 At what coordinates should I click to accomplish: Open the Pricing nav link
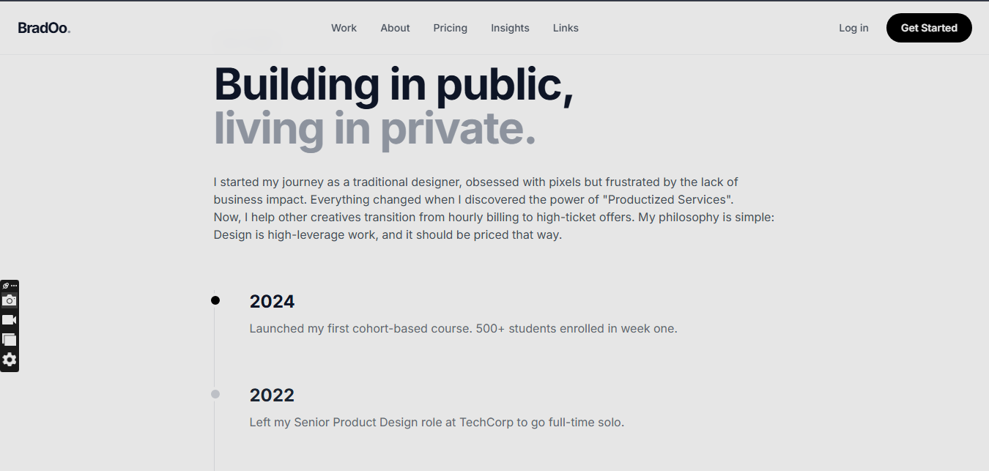point(450,28)
